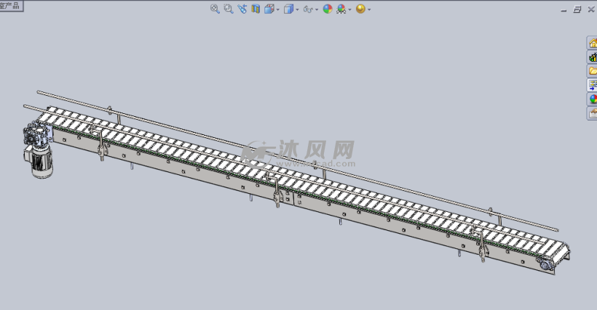Open the Design Library task pane tab
The height and width of the screenshot is (310, 597).
coord(592,57)
